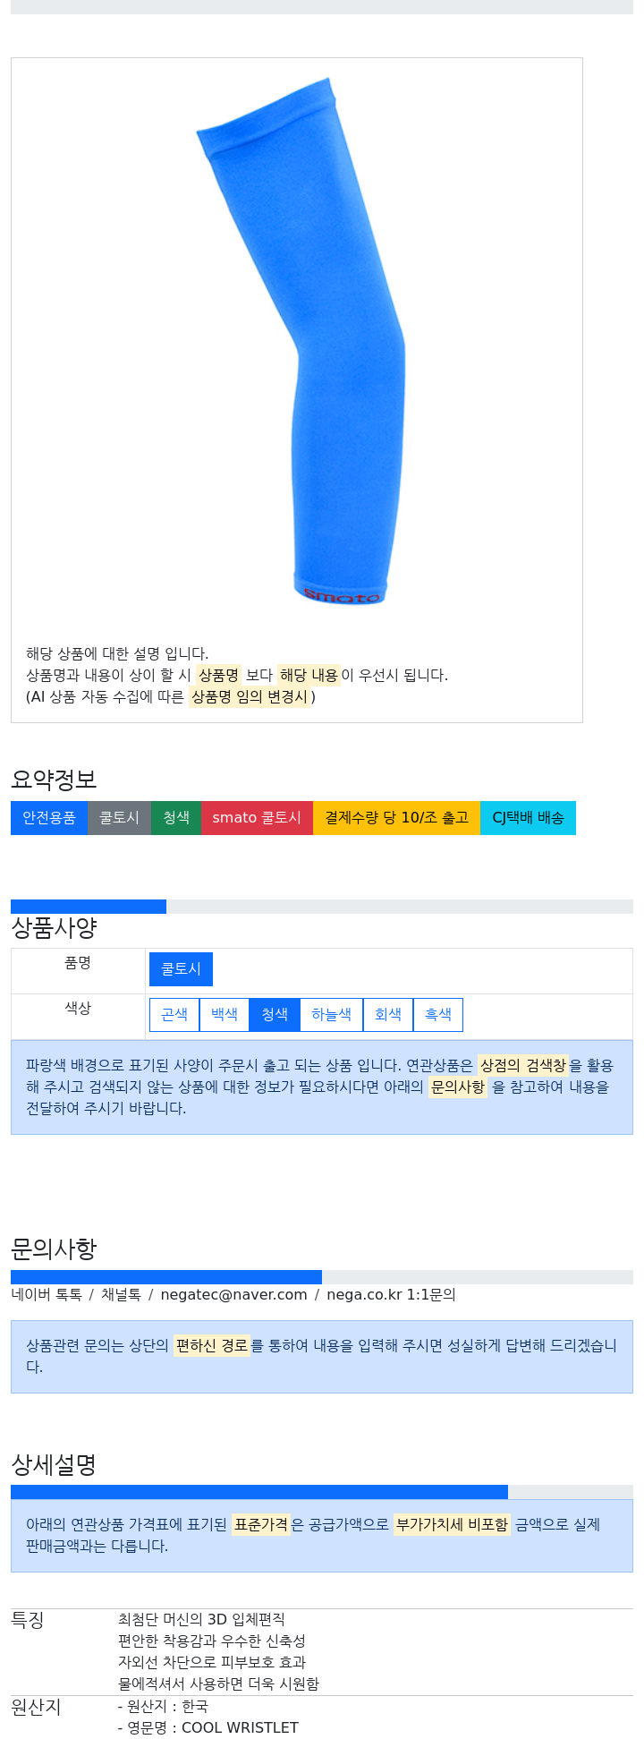
Task: Open the nega.co.kr 1:1문의 link
Action: pyautogui.click(x=391, y=1295)
